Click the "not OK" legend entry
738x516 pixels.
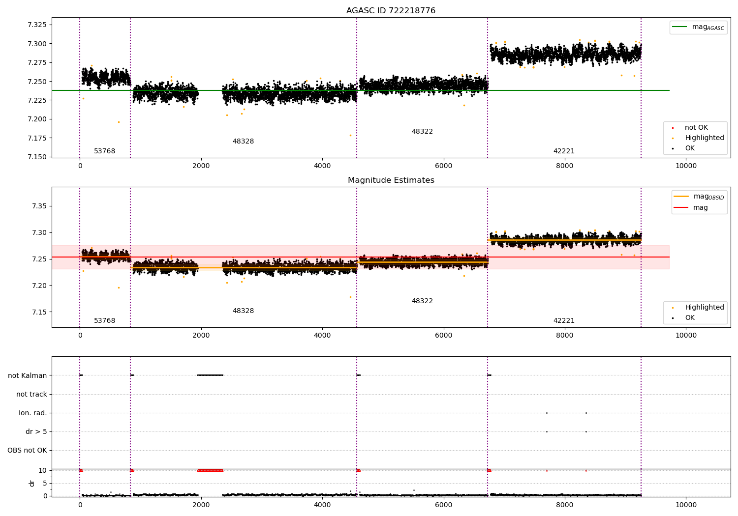(696, 128)
